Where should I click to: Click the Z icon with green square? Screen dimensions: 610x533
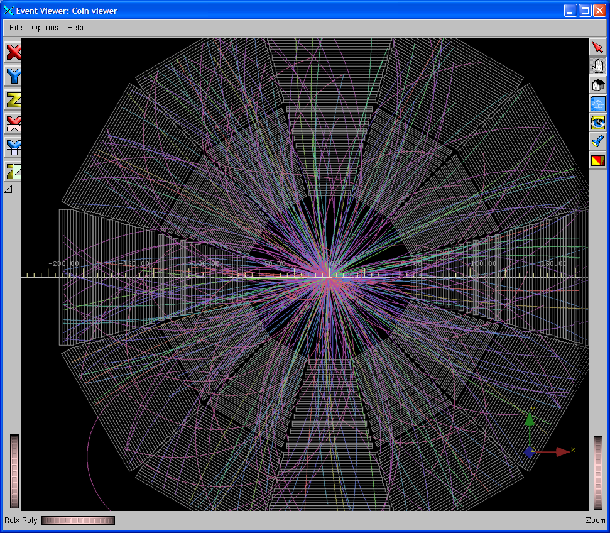point(13,172)
